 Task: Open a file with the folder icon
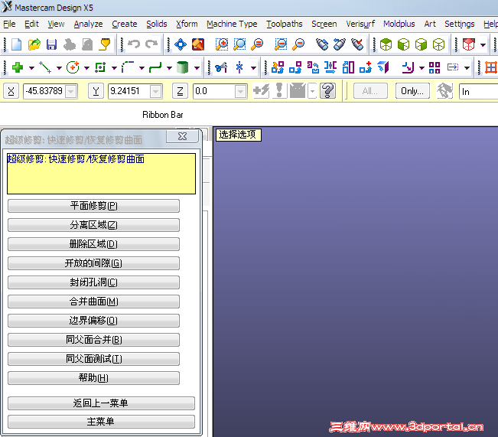(x=34, y=44)
